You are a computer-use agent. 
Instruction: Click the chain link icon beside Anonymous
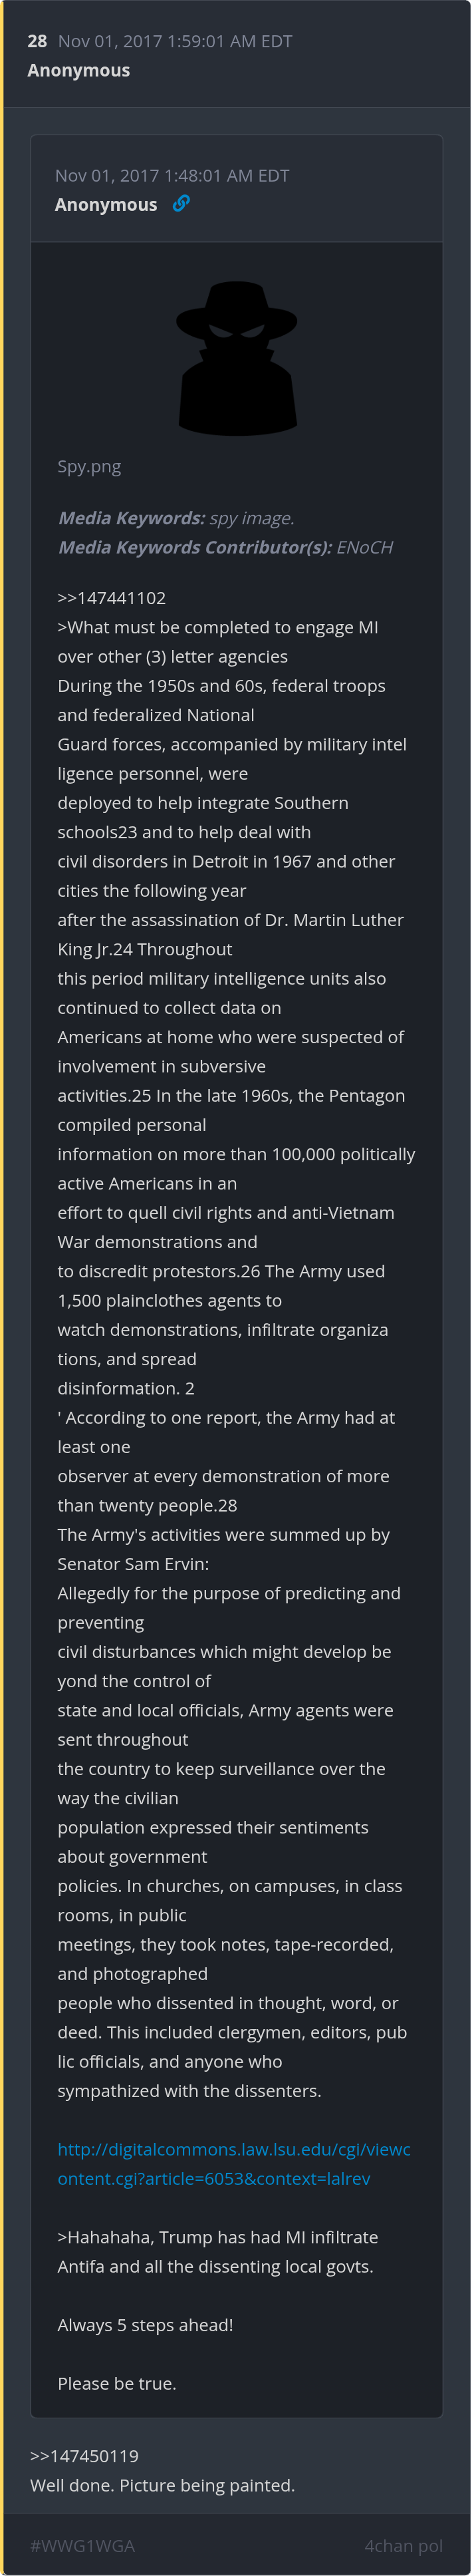pos(181,203)
